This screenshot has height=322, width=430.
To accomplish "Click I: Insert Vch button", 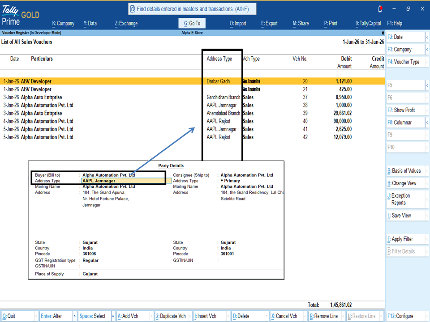I will pos(210,316).
